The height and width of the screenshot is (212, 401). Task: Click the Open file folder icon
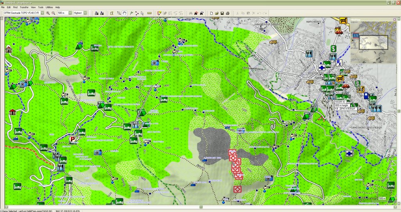(217, 13)
